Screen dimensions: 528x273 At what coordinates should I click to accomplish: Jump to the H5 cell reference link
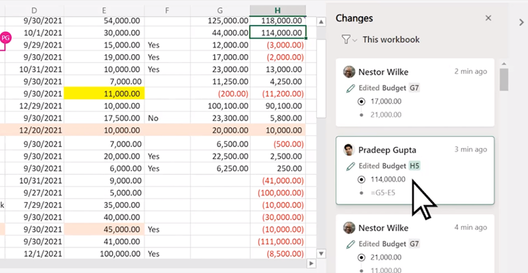(x=414, y=166)
